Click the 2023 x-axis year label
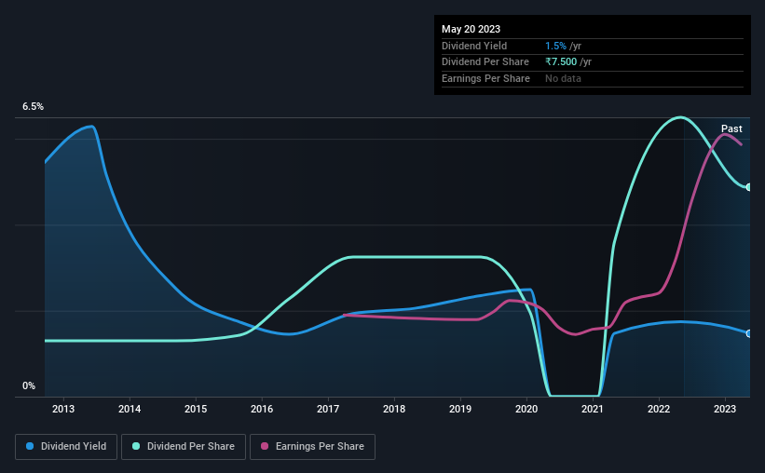Screen dimensions: 765x473 [725, 409]
